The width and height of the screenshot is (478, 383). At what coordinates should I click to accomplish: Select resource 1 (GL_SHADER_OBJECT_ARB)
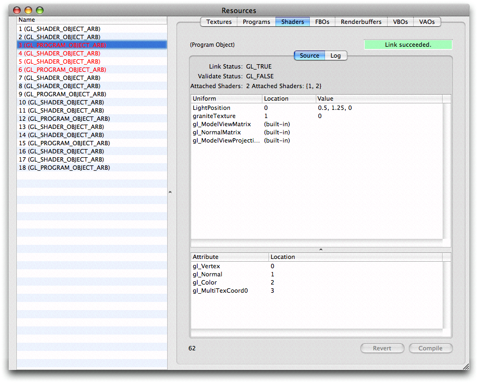[x=60, y=29]
